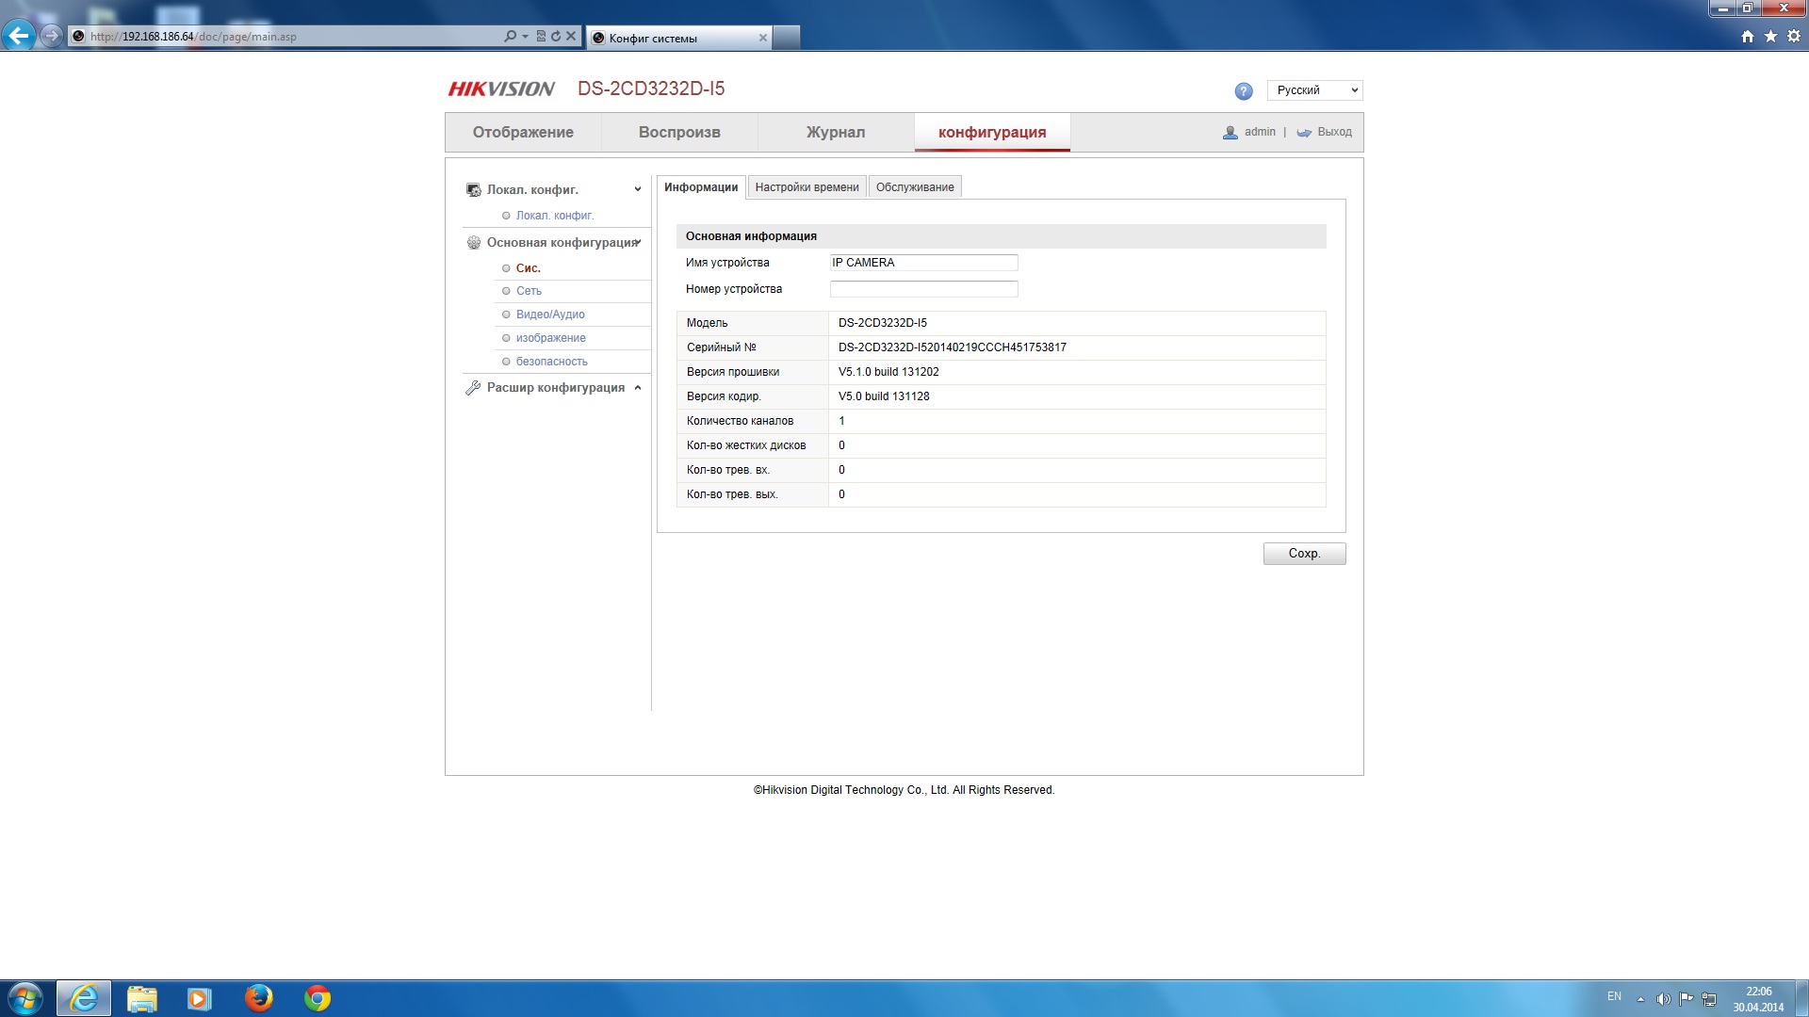This screenshot has height=1017, width=1809.
Task: Open Видео/Аудио settings in sidebar
Action: 550,315
